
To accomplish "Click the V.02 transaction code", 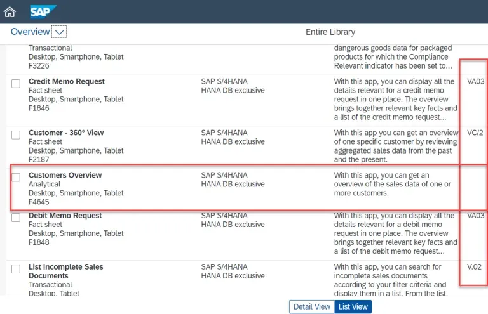I will click(475, 267).
